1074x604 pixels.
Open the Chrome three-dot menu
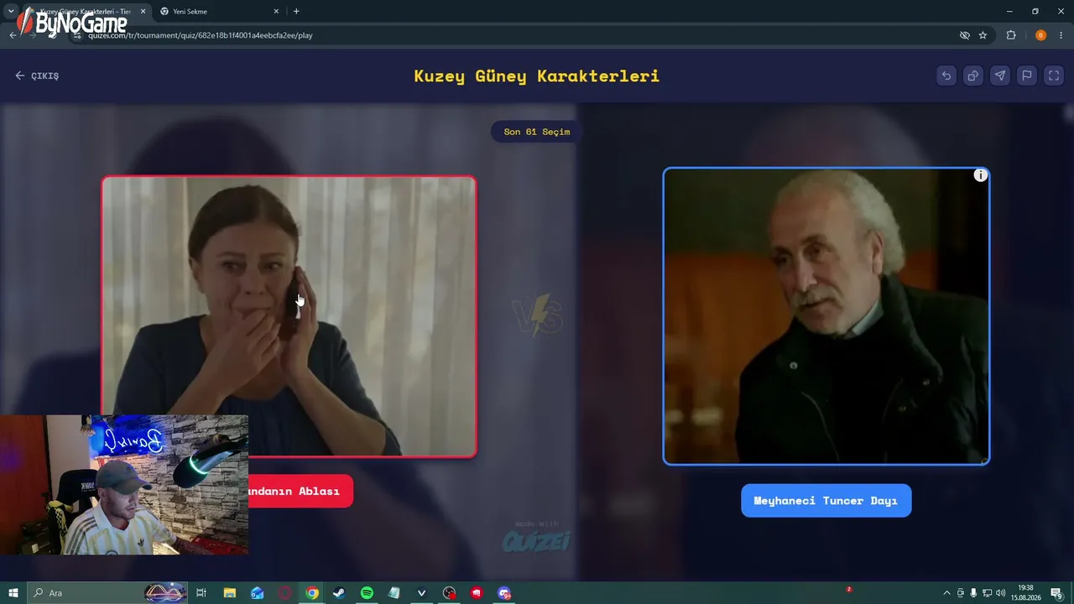[1061, 35]
